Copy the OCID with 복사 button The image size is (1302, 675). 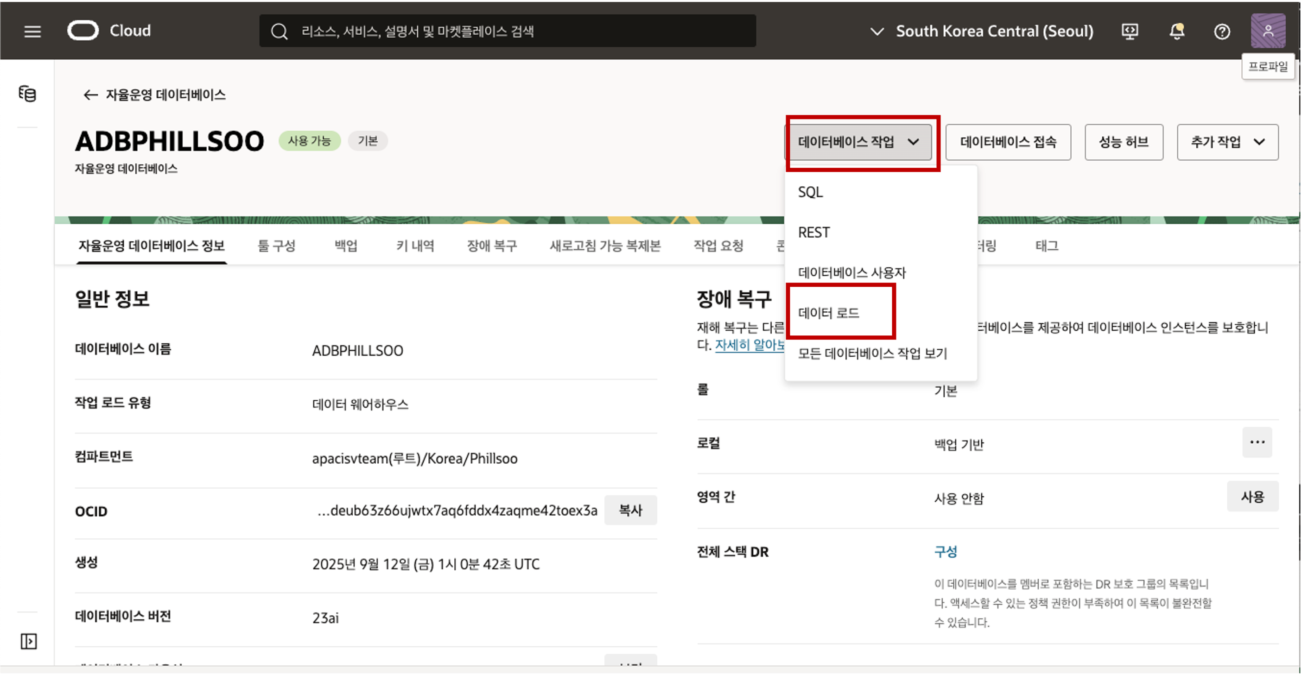point(630,510)
